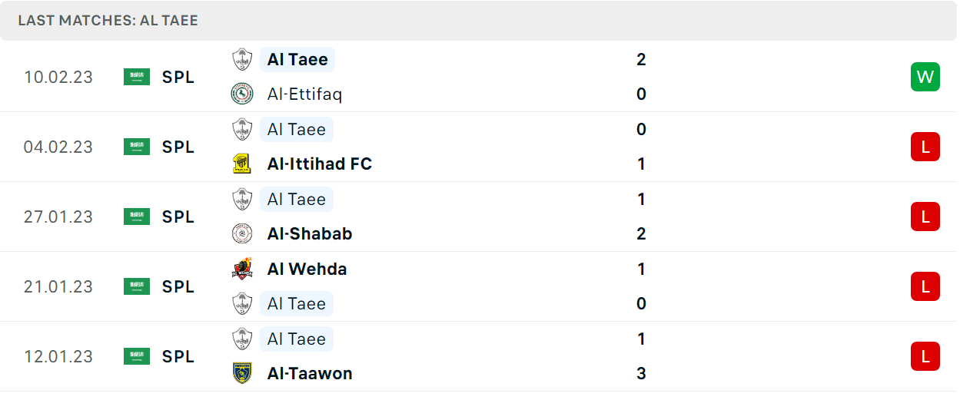Open the Al Wehda team link
This screenshot has height=400, width=960.
pos(307,269)
